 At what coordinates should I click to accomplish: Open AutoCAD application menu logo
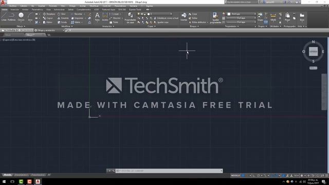coord(3,2)
